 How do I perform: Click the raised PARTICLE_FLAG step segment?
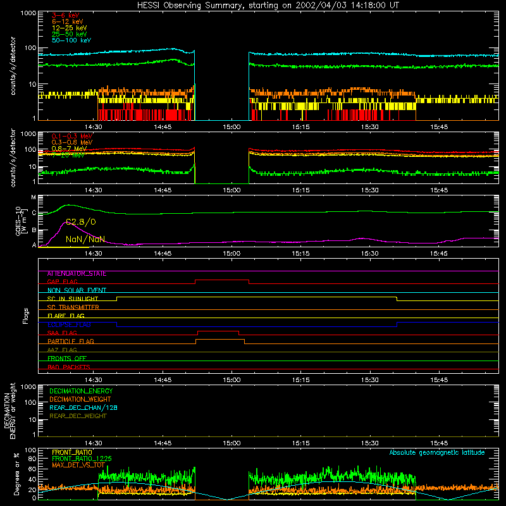click(x=220, y=340)
